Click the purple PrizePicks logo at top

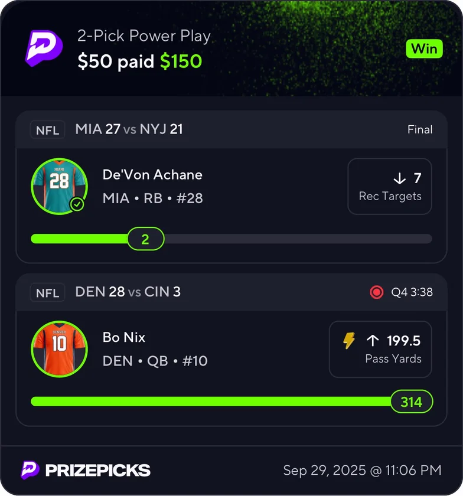44,48
